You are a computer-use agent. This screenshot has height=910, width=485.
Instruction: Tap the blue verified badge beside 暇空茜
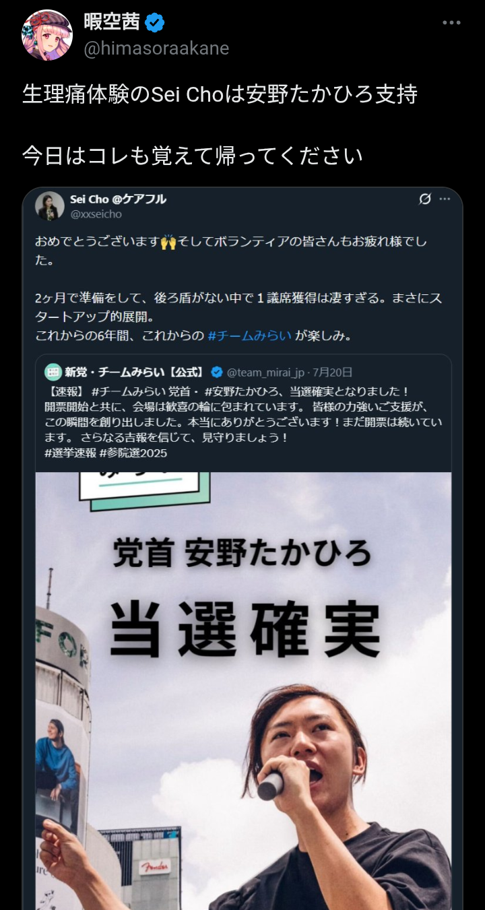(155, 23)
